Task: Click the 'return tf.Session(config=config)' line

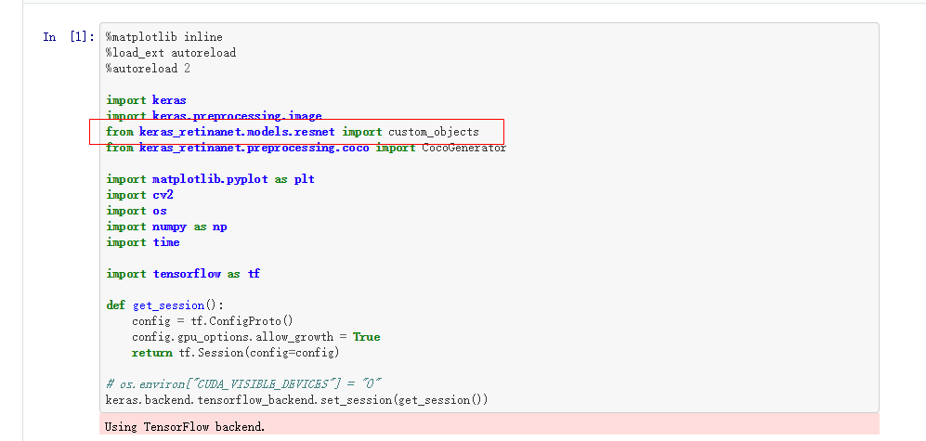Action: (x=236, y=353)
